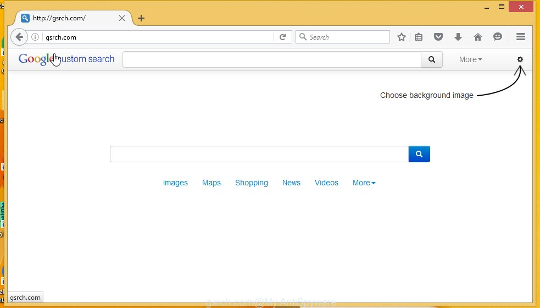Open the Hello chat smiley icon
The height and width of the screenshot is (308, 540).
497,36
